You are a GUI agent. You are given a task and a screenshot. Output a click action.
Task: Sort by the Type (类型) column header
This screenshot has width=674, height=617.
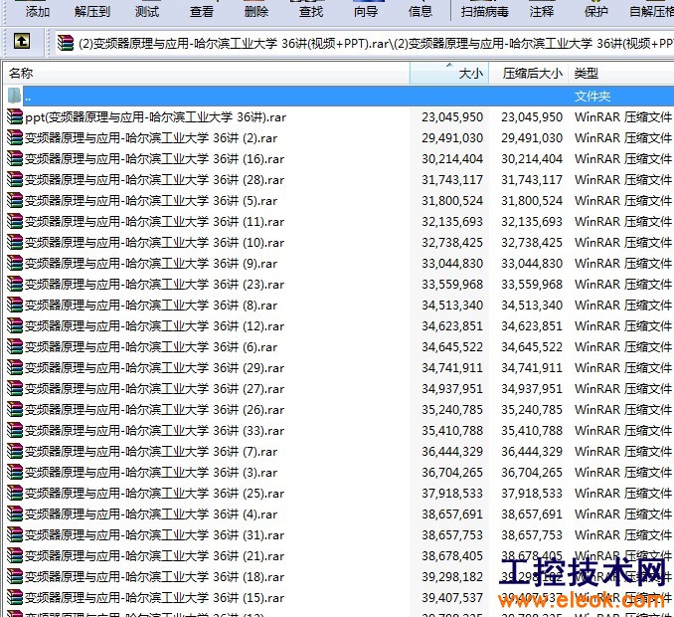pyautogui.click(x=621, y=74)
